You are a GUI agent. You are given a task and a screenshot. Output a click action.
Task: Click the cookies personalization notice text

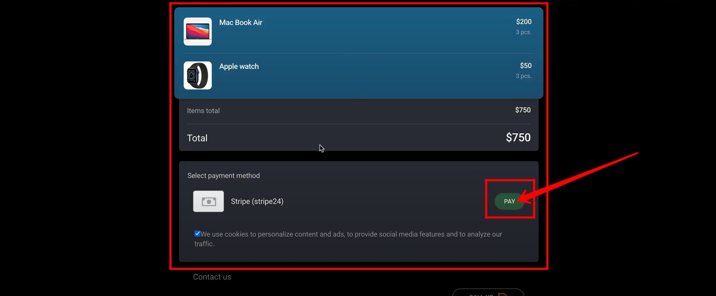pos(351,235)
